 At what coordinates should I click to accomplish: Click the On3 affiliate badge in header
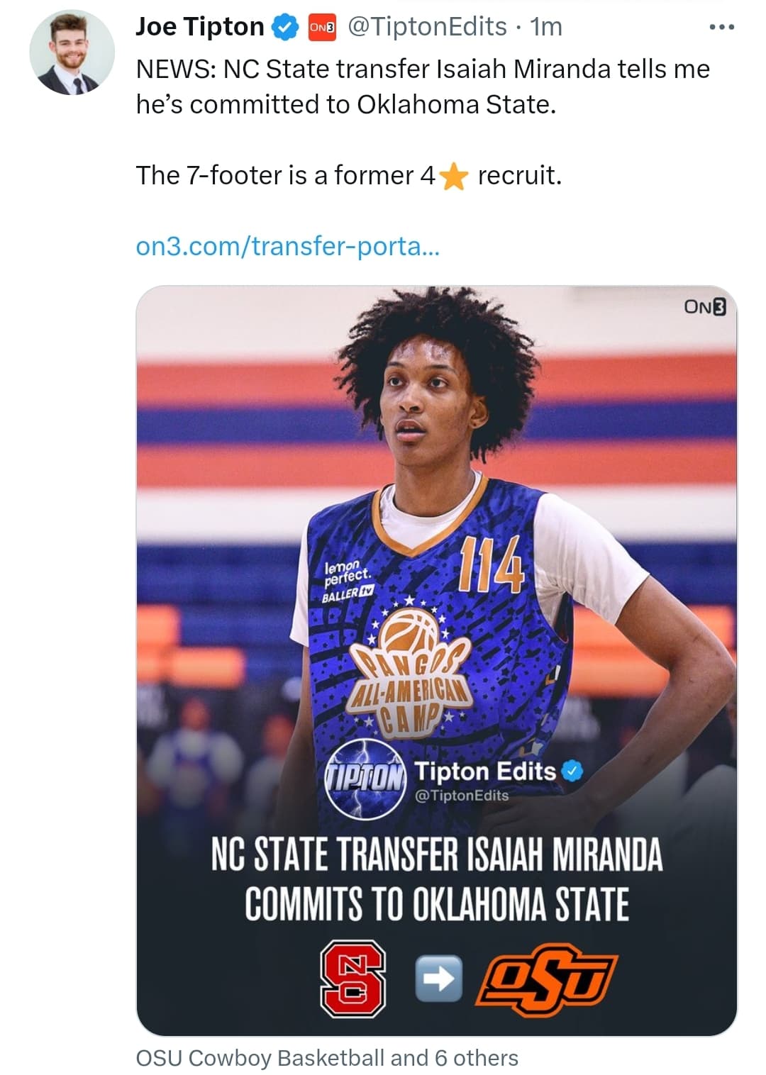321,28
